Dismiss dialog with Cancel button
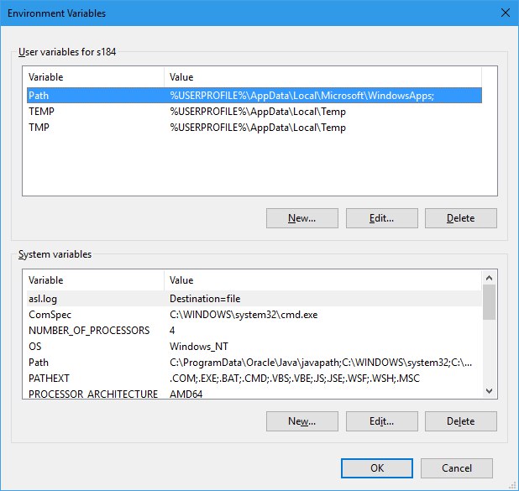 pyautogui.click(x=457, y=468)
